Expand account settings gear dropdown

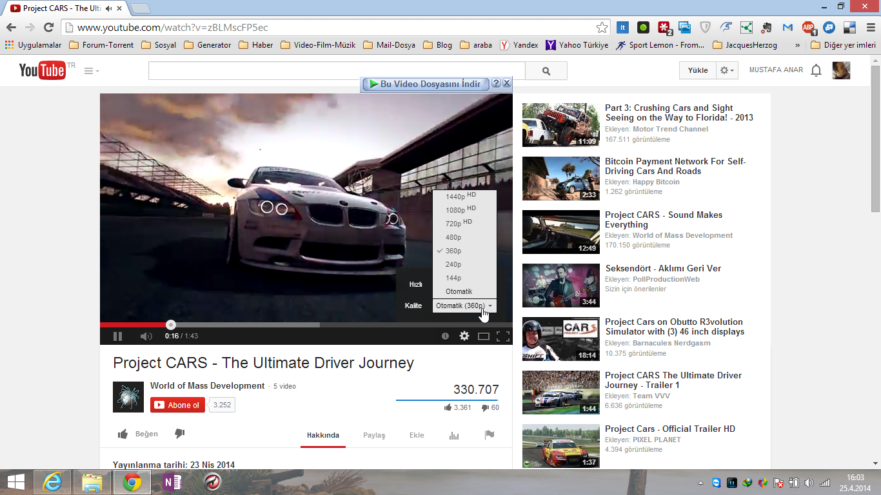(x=727, y=70)
